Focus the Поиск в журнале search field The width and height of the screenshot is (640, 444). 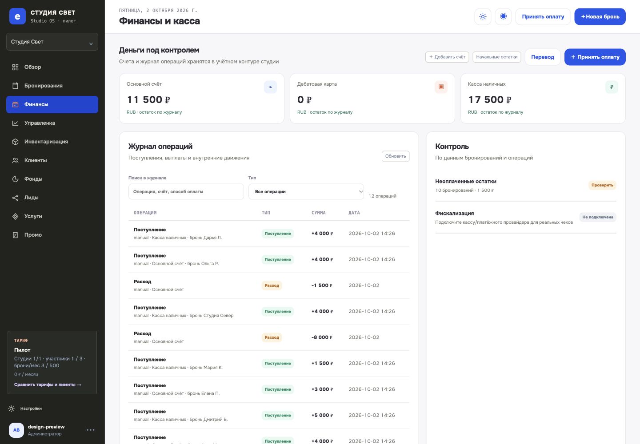pos(186,192)
